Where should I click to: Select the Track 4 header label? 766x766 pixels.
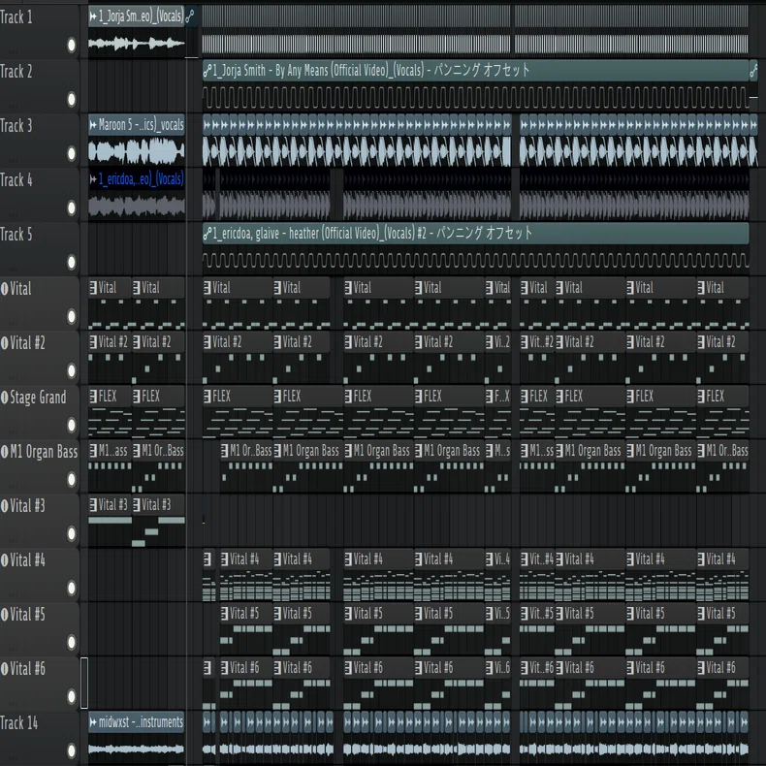click(x=16, y=179)
